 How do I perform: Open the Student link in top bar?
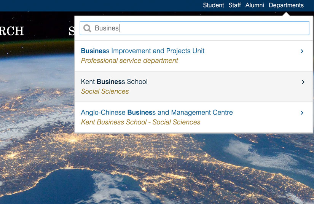pos(213,5)
